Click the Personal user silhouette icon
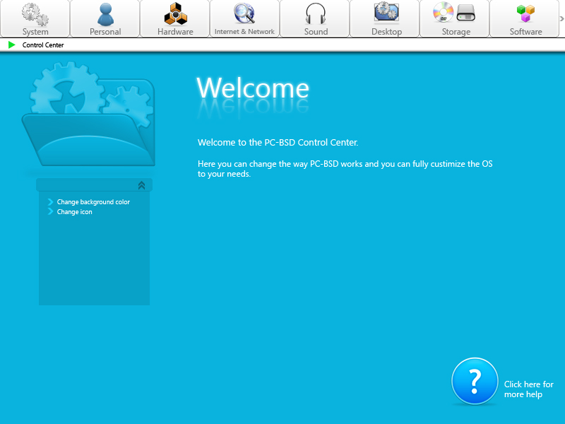565x424 pixels. [x=105, y=13]
